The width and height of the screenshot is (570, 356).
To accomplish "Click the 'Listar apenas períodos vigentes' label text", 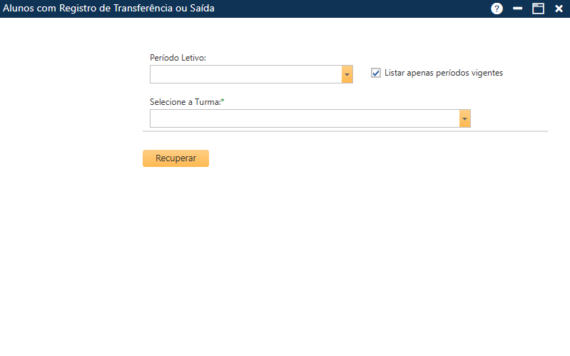I will [443, 73].
